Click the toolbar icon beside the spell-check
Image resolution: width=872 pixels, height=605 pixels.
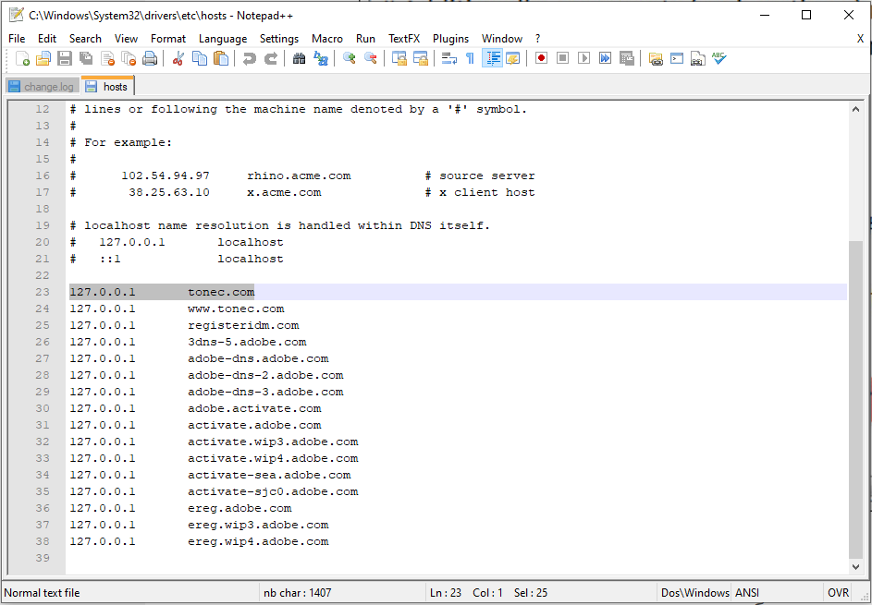(x=698, y=58)
